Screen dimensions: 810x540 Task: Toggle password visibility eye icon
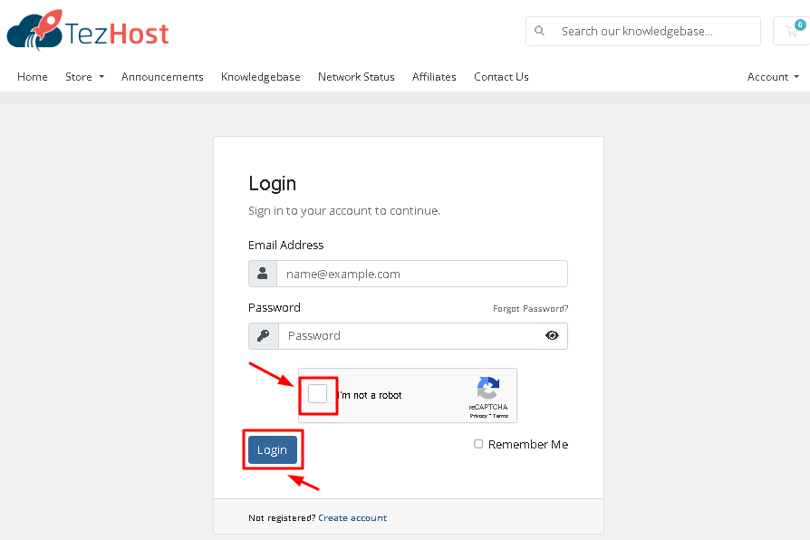(552, 336)
